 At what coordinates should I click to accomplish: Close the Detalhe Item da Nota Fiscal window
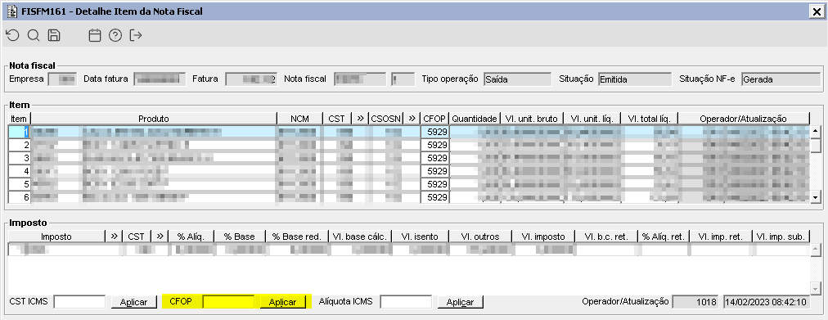[x=817, y=11]
